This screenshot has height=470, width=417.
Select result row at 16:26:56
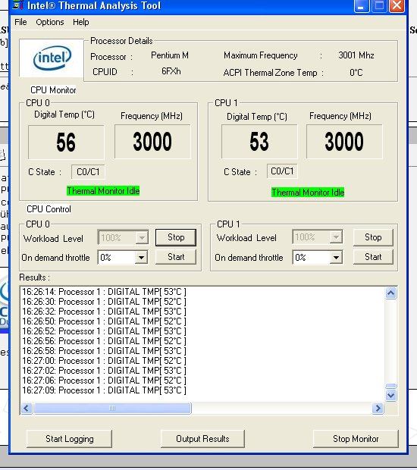tap(104, 341)
